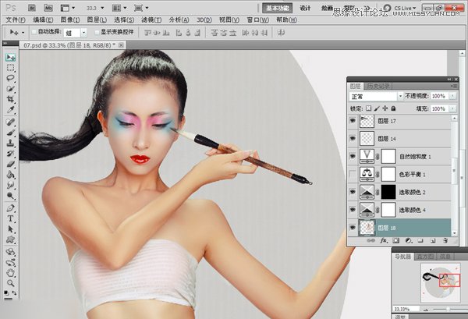Launch Adobe Bridge from the application bar
The width and height of the screenshot is (468, 319).
(32, 8)
